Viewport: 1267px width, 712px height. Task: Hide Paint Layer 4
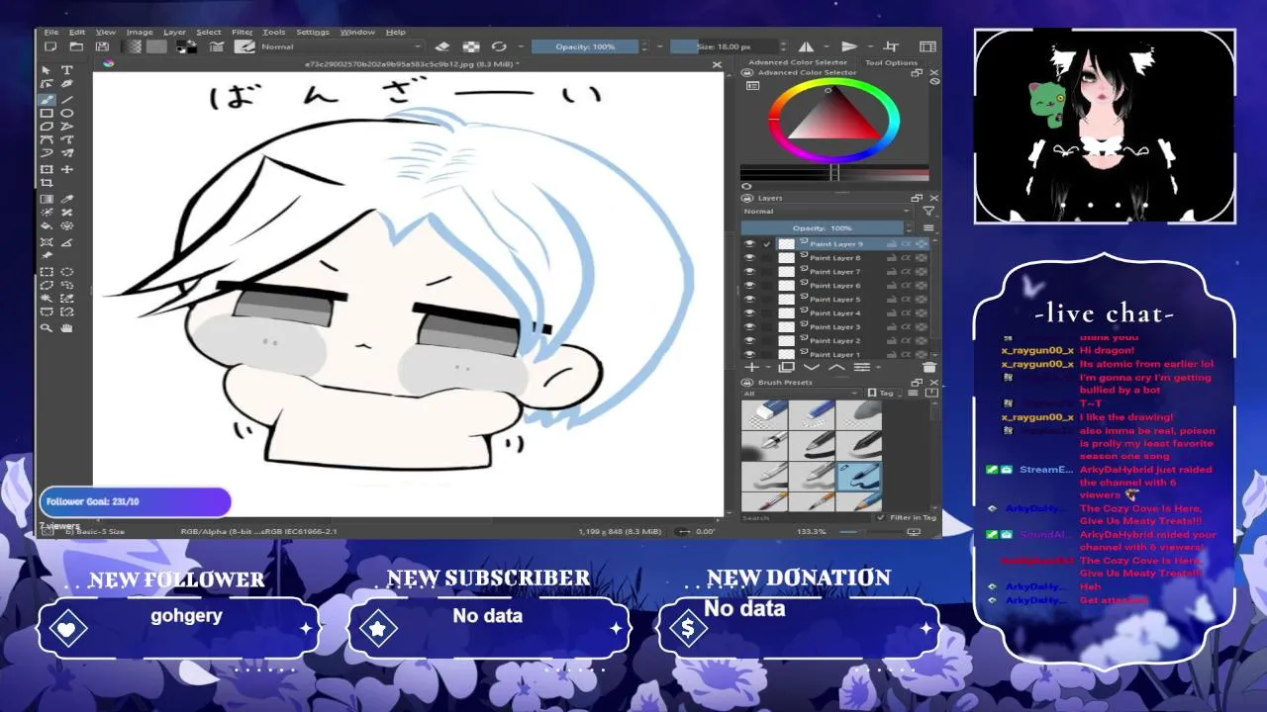[749, 313]
